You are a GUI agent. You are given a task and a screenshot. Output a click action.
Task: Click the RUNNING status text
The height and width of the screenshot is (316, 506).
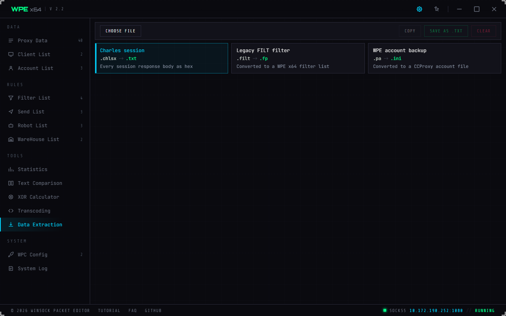tap(485, 310)
